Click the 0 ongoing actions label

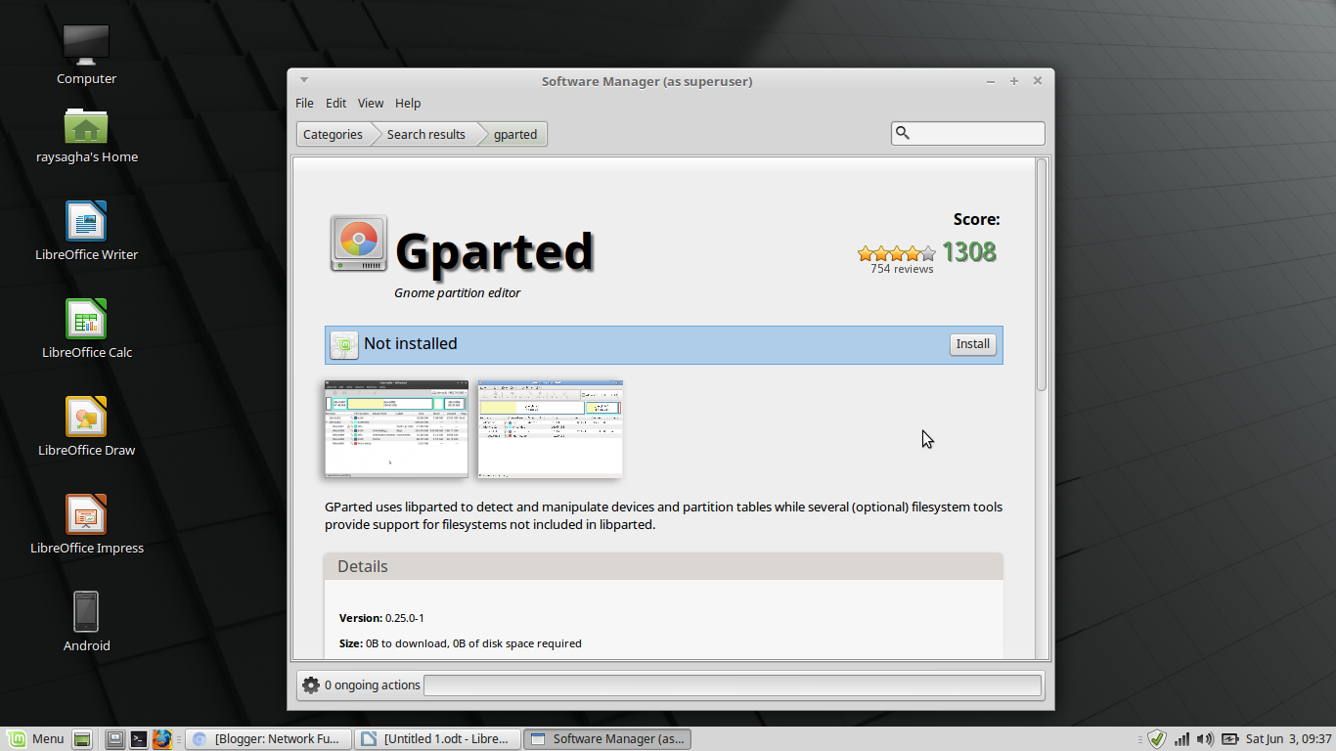point(373,685)
